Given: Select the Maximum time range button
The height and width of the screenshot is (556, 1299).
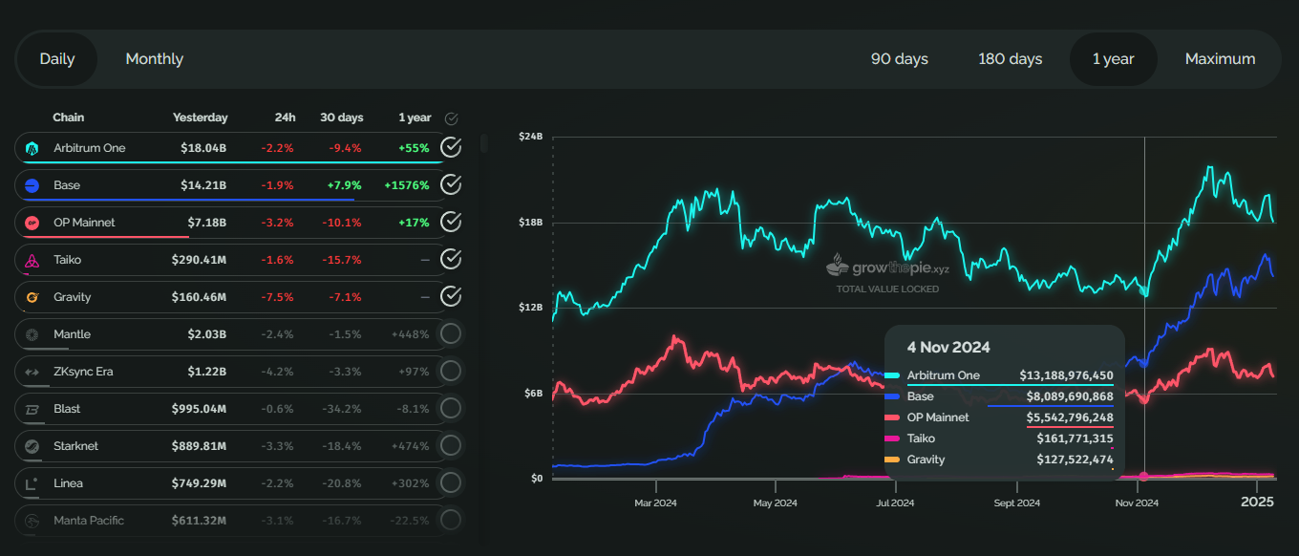Looking at the screenshot, I should tap(1220, 59).
